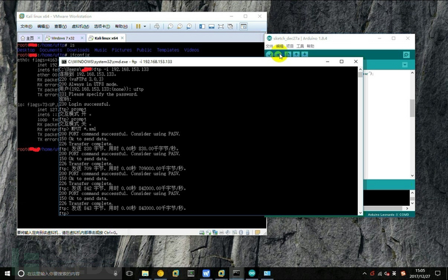Click the VMware status bar message log icon
448x280 pixels.
tap(257, 233)
